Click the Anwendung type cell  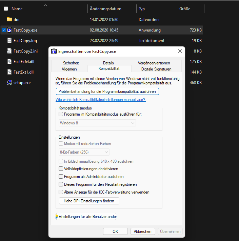pos(150,30)
